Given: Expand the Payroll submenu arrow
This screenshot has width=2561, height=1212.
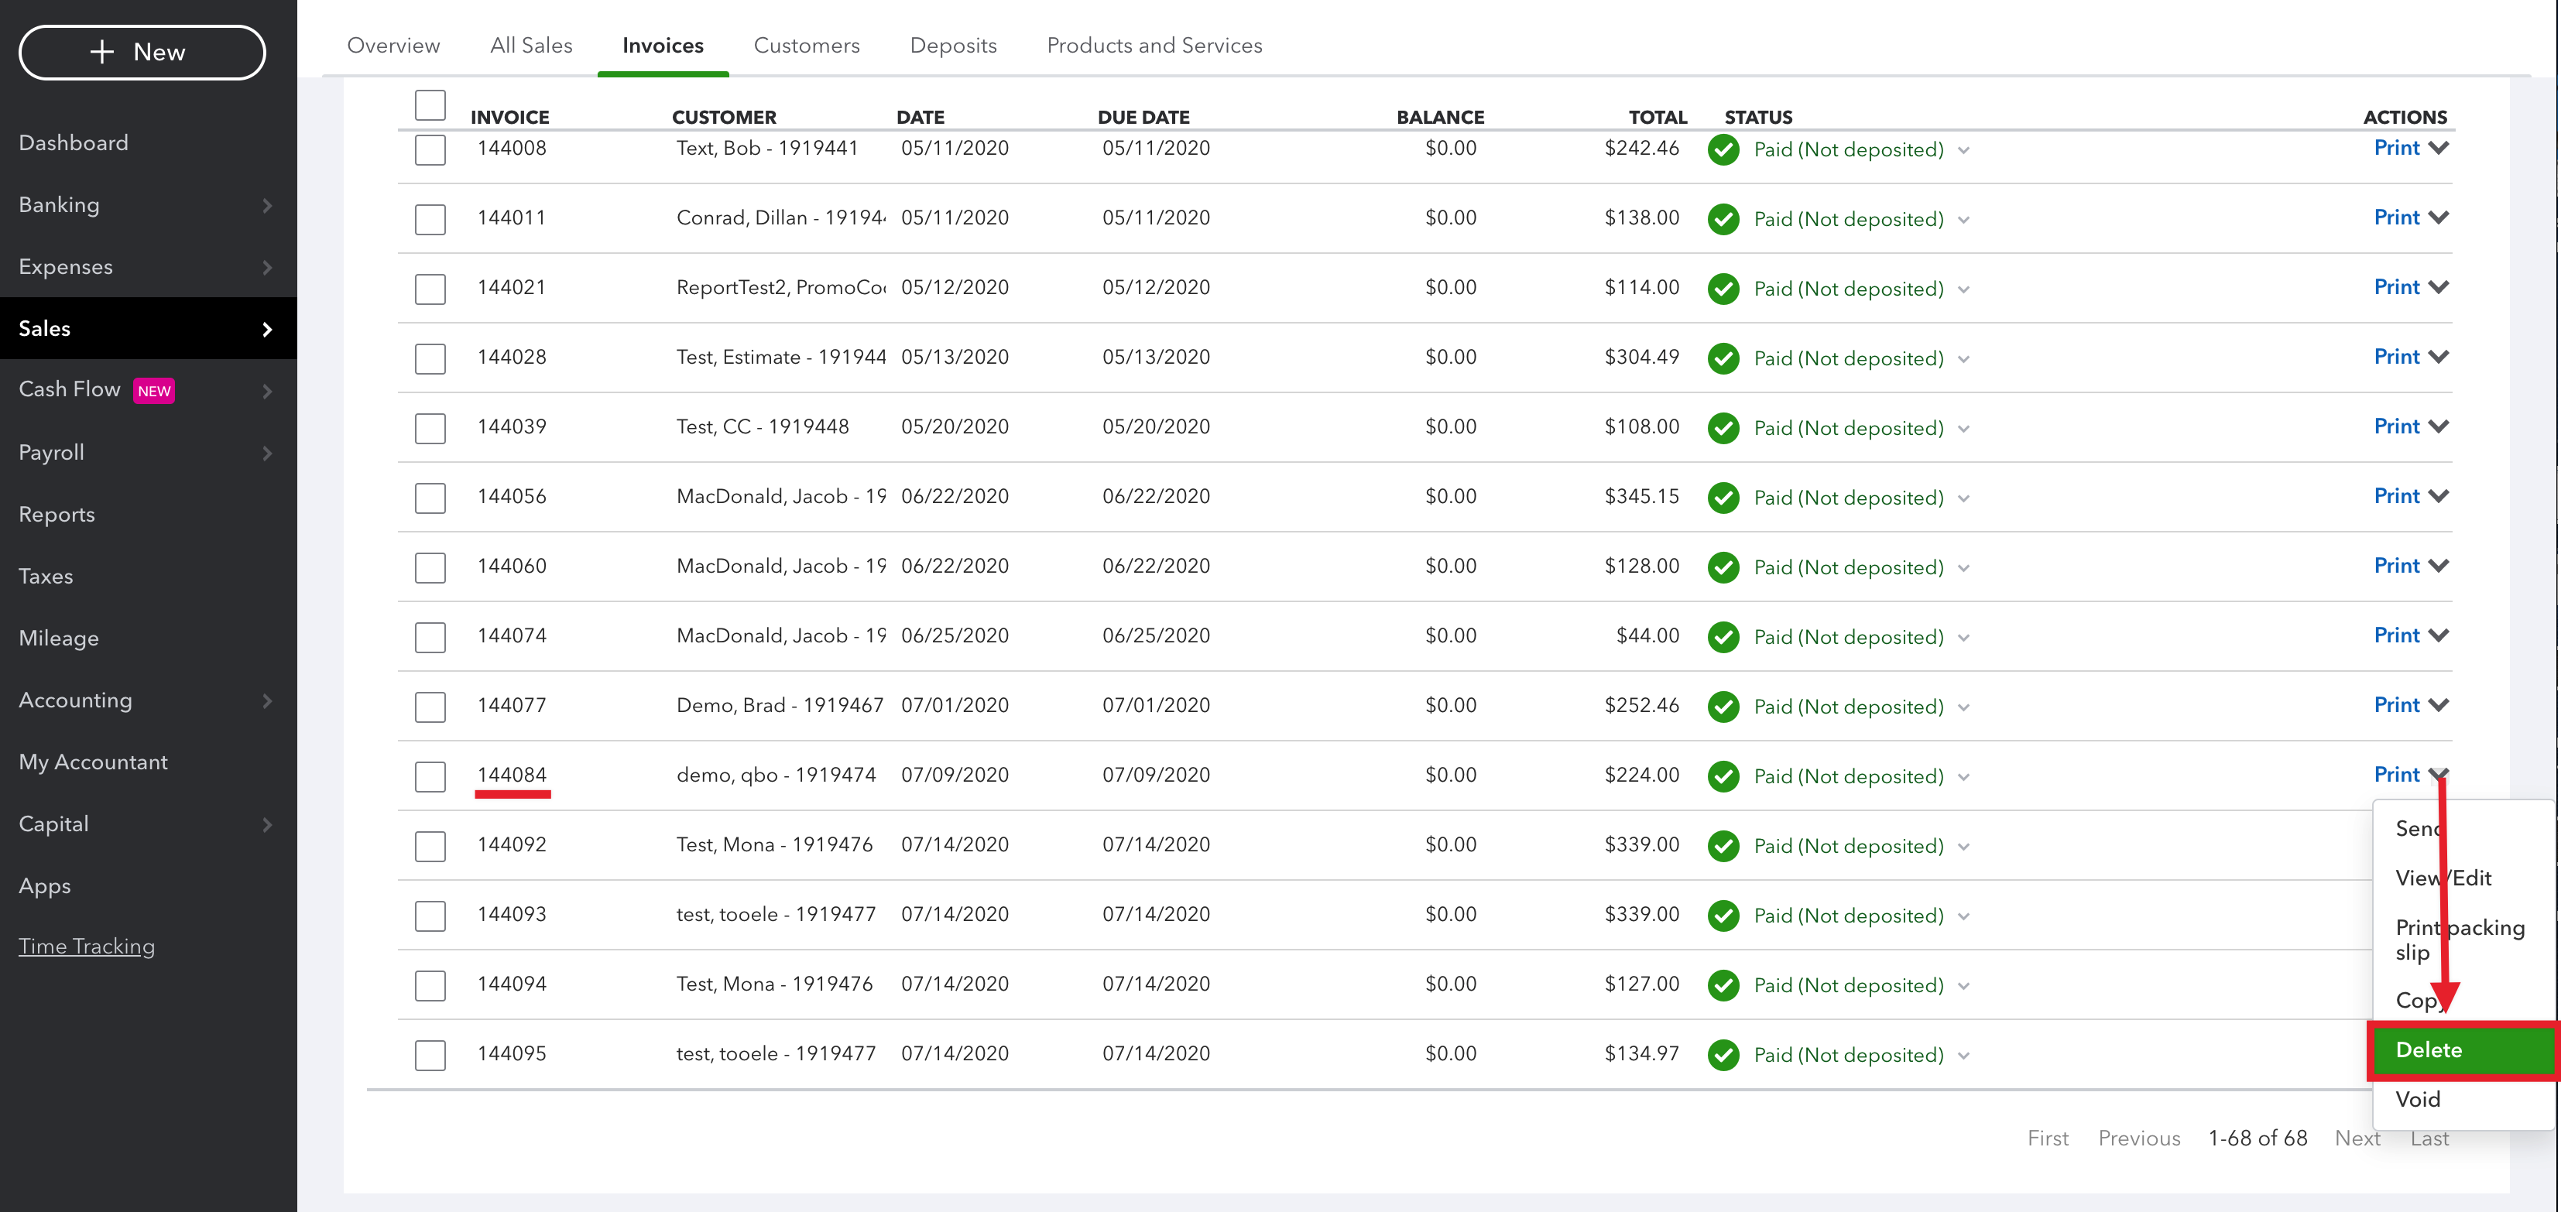Looking at the screenshot, I should click(266, 454).
